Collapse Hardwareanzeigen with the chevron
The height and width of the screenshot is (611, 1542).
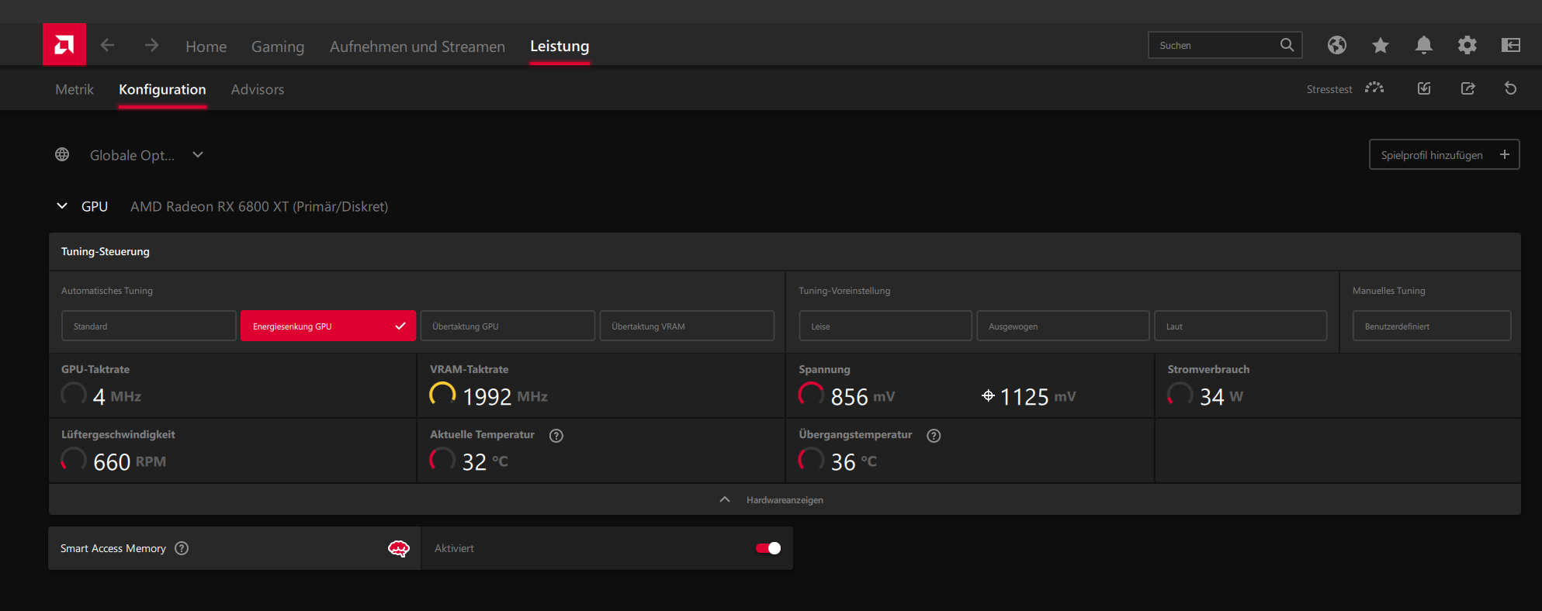coord(725,500)
